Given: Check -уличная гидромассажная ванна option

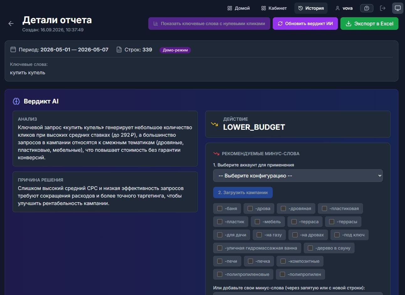Looking at the screenshot, I should pos(220,248).
